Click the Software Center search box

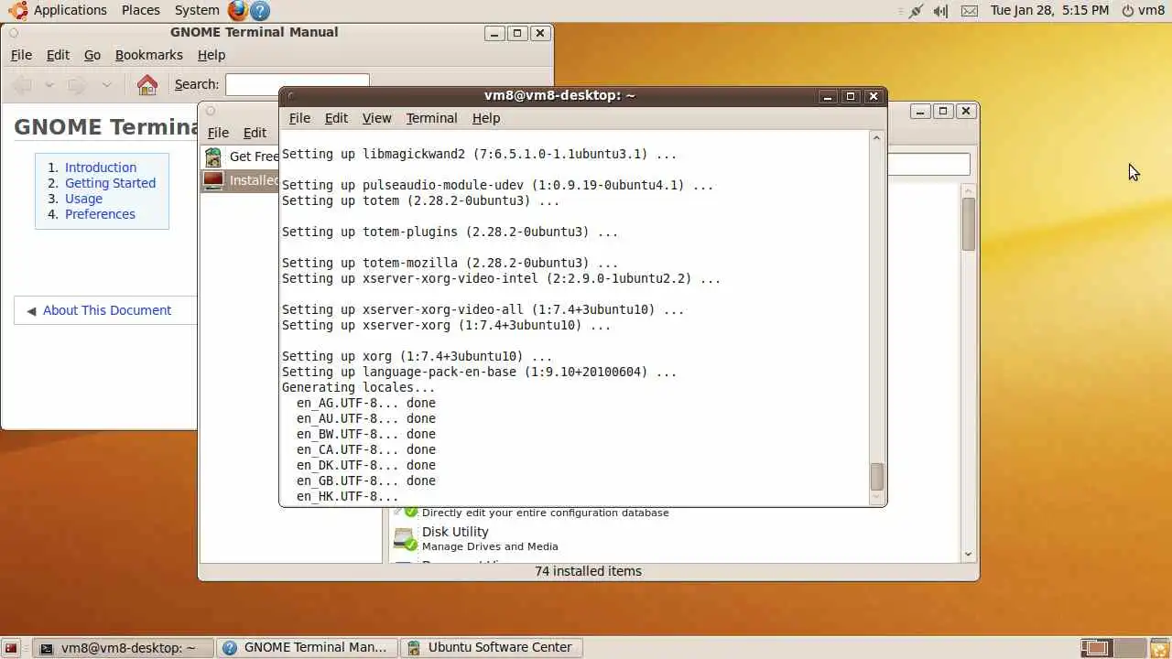click(928, 164)
